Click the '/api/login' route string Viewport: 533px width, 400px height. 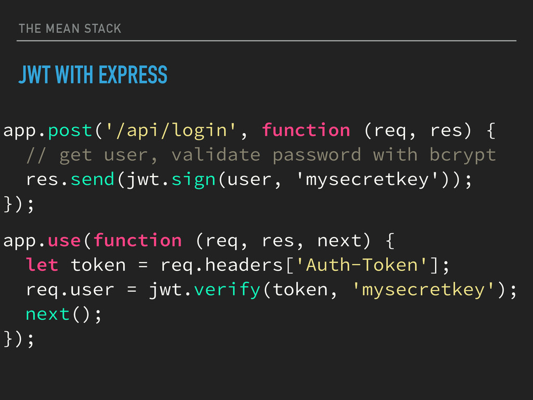[171, 131]
